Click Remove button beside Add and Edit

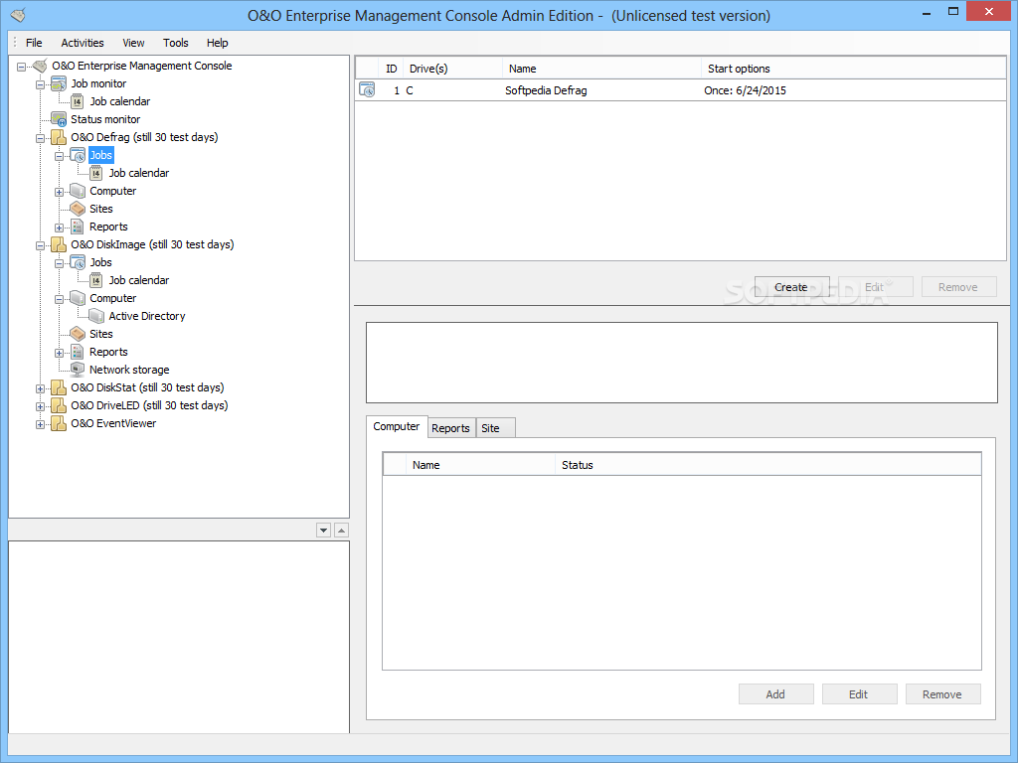[x=942, y=694]
